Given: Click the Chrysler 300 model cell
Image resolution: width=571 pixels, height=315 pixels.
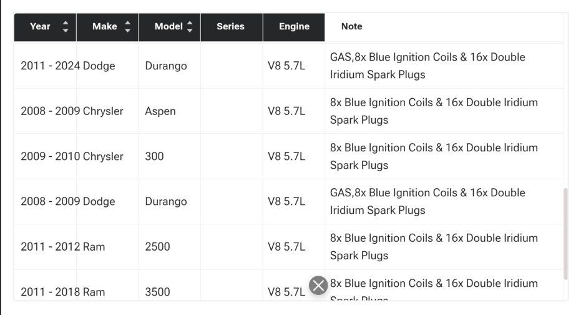Looking at the screenshot, I should [x=154, y=156].
